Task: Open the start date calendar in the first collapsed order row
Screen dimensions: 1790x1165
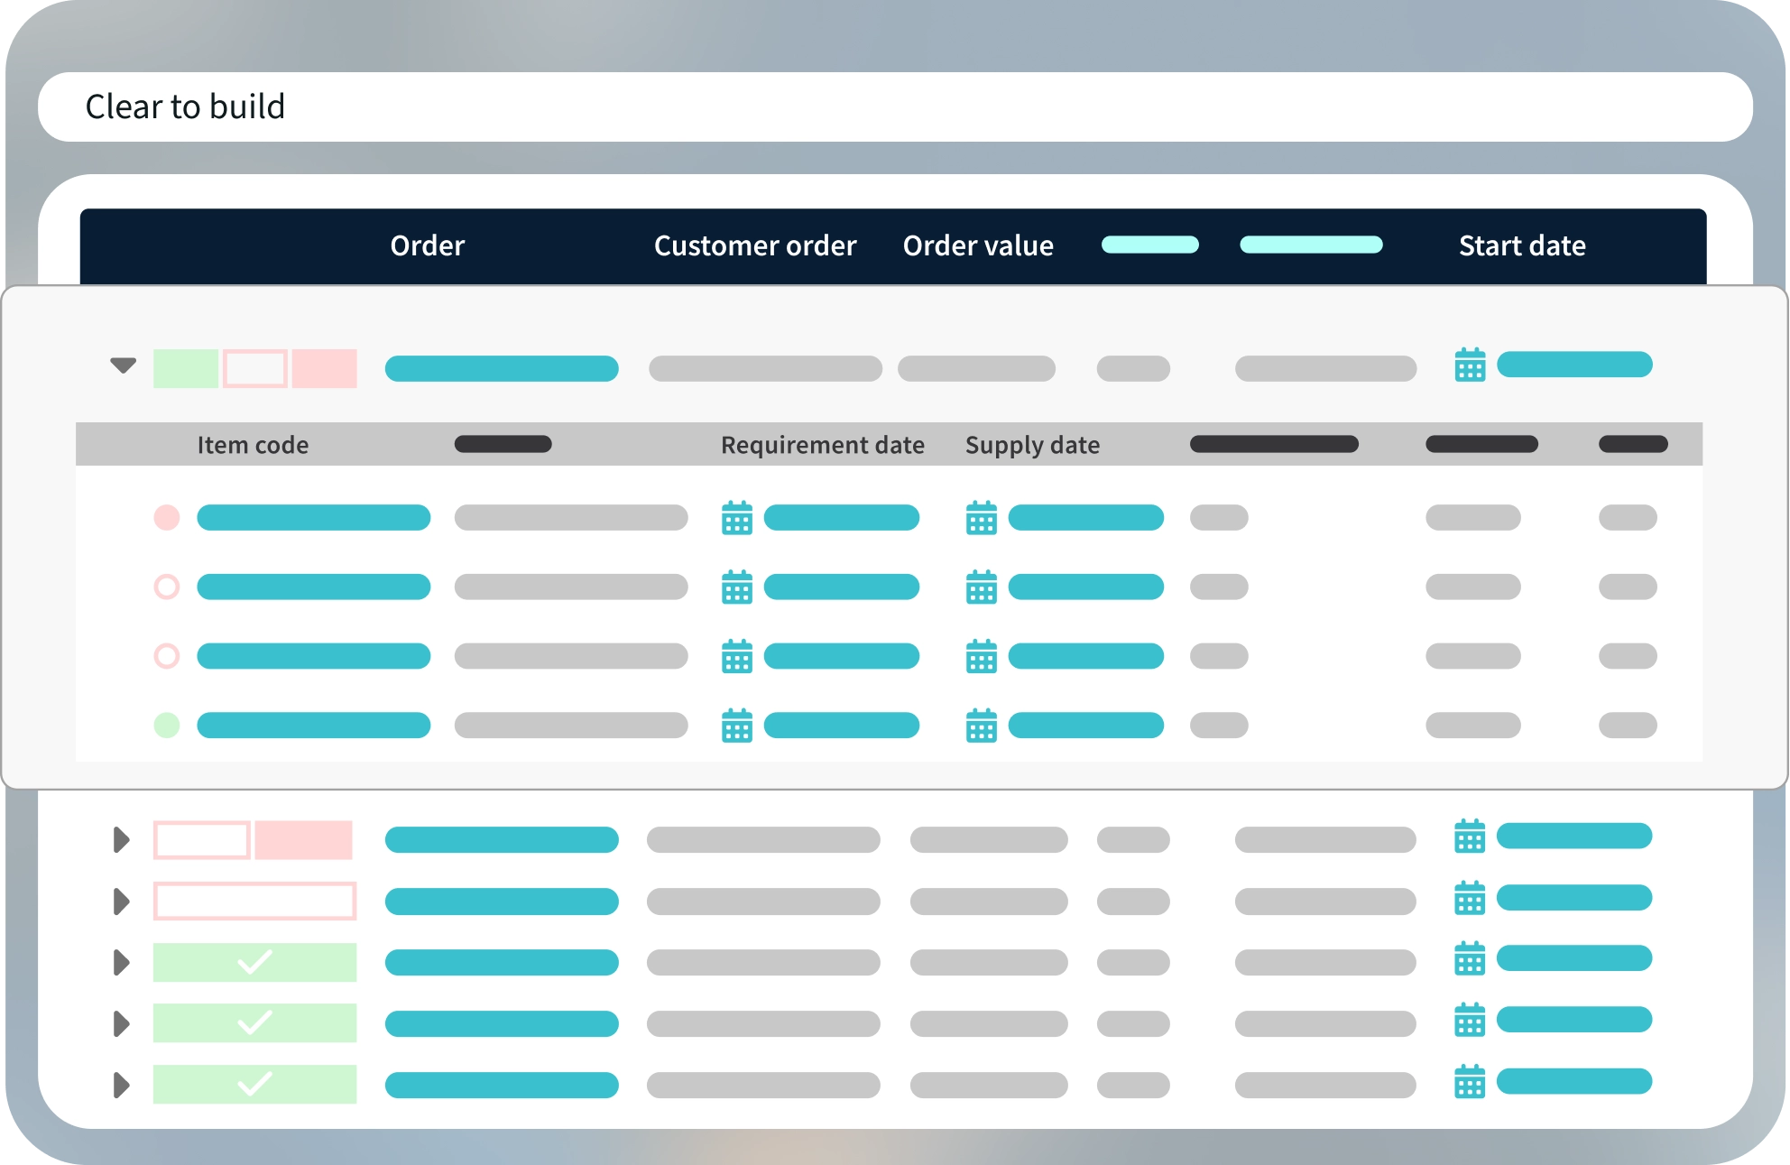Action: tap(1470, 837)
